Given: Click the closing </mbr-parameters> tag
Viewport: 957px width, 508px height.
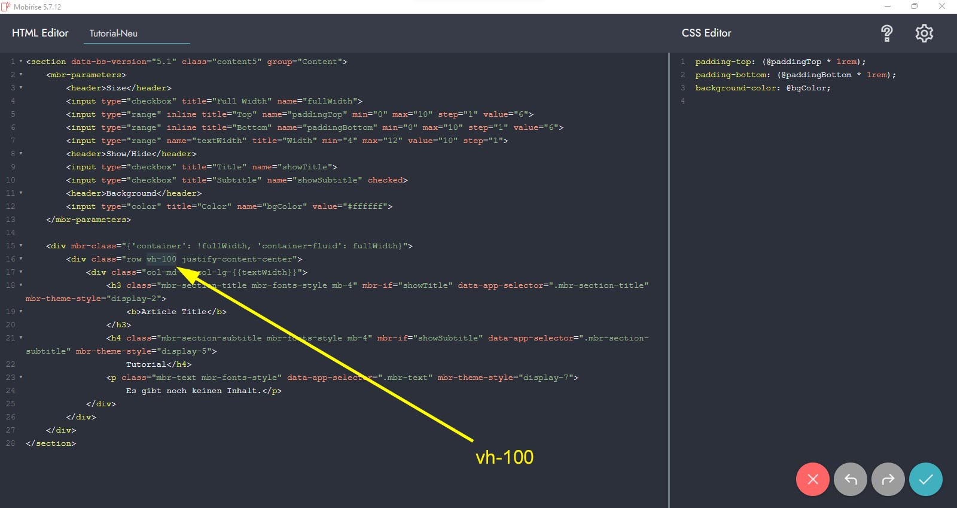Looking at the screenshot, I should [89, 220].
